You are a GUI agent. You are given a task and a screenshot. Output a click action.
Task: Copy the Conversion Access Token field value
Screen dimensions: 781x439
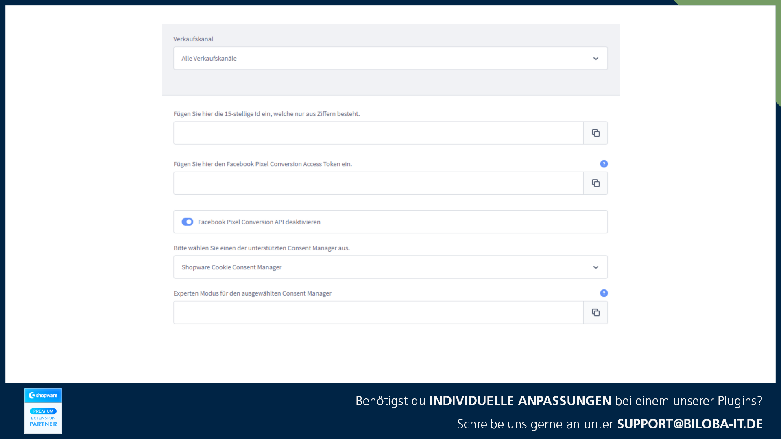tap(596, 183)
